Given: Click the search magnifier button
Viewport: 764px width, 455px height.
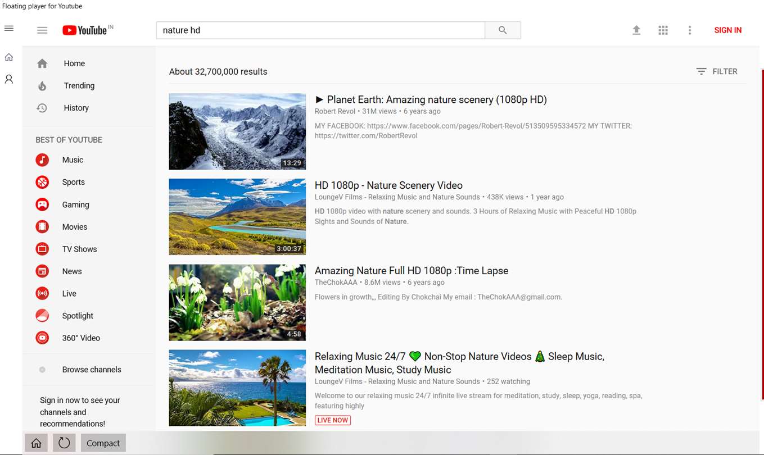Looking at the screenshot, I should (x=503, y=30).
